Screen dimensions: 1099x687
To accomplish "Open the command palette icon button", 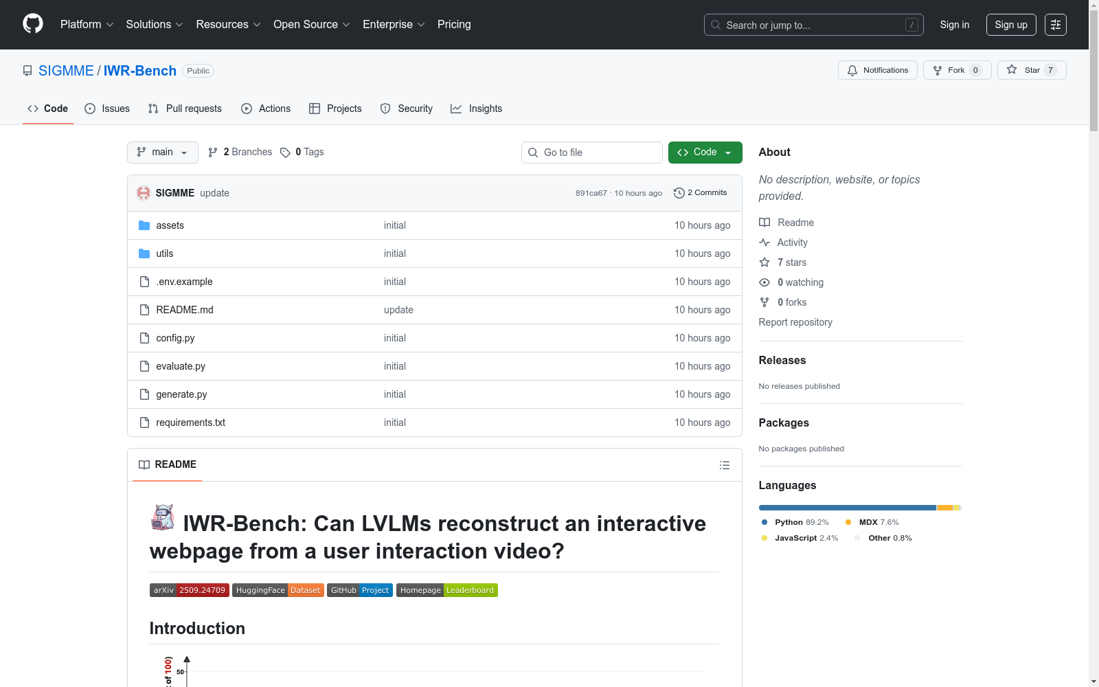I will (1055, 25).
